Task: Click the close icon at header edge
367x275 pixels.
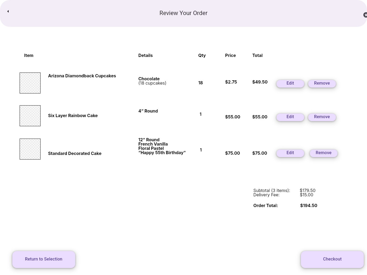Action: (365, 15)
